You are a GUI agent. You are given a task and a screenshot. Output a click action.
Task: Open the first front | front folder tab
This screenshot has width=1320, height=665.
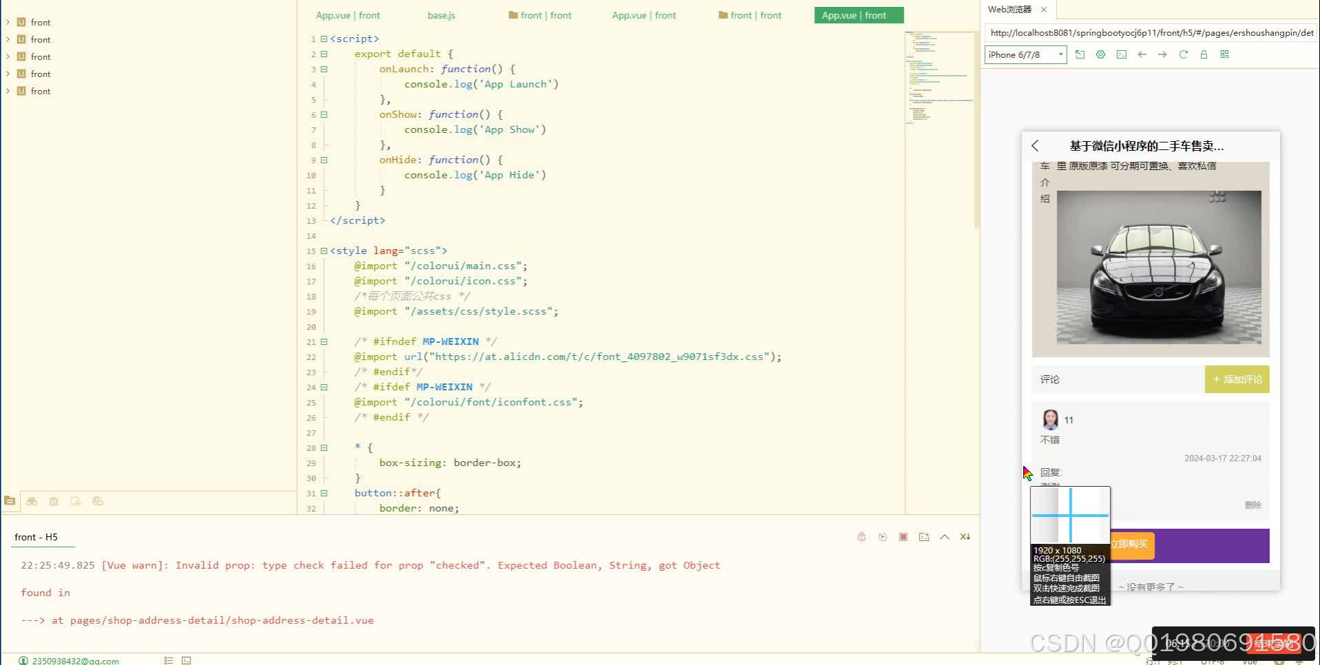coord(540,15)
